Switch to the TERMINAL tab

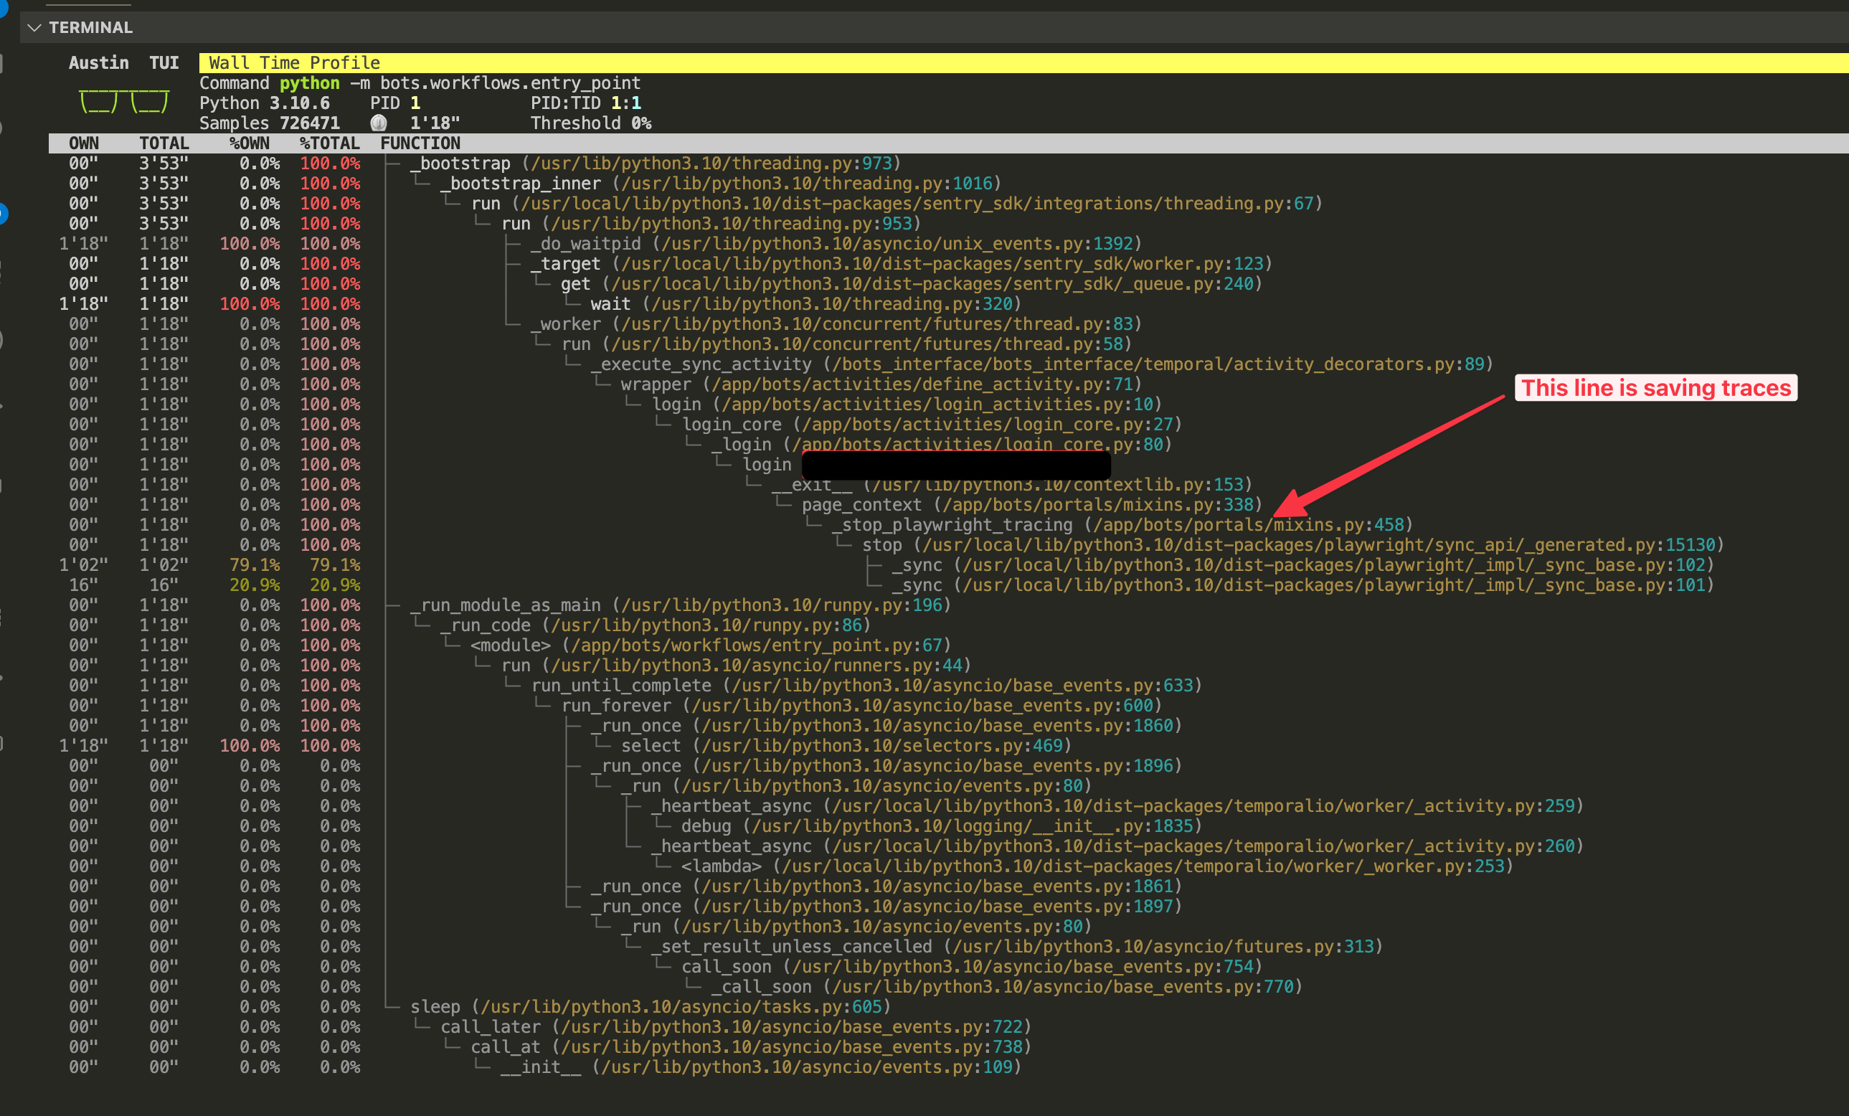[x=91, y=27]
